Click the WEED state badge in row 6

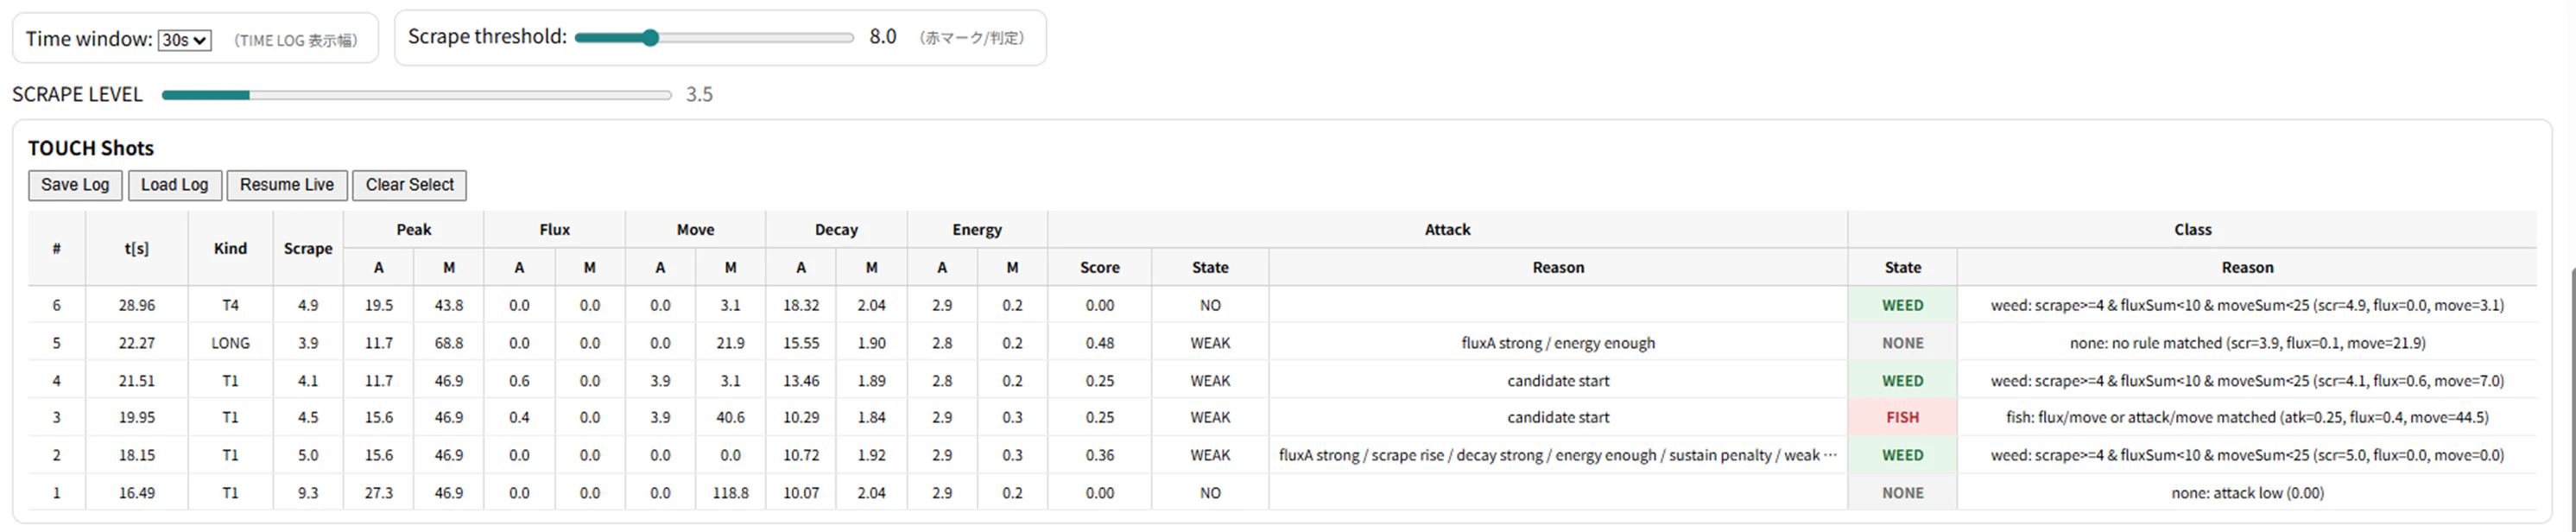click(1902, 305)
